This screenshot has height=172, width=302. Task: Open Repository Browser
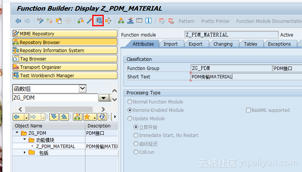tap(65, 42)
